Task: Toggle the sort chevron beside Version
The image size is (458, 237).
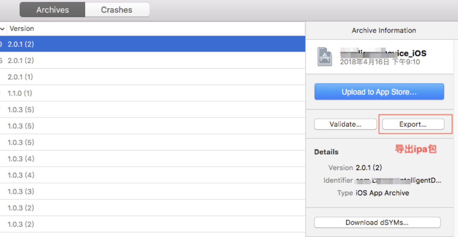Action: pos(2,29)
